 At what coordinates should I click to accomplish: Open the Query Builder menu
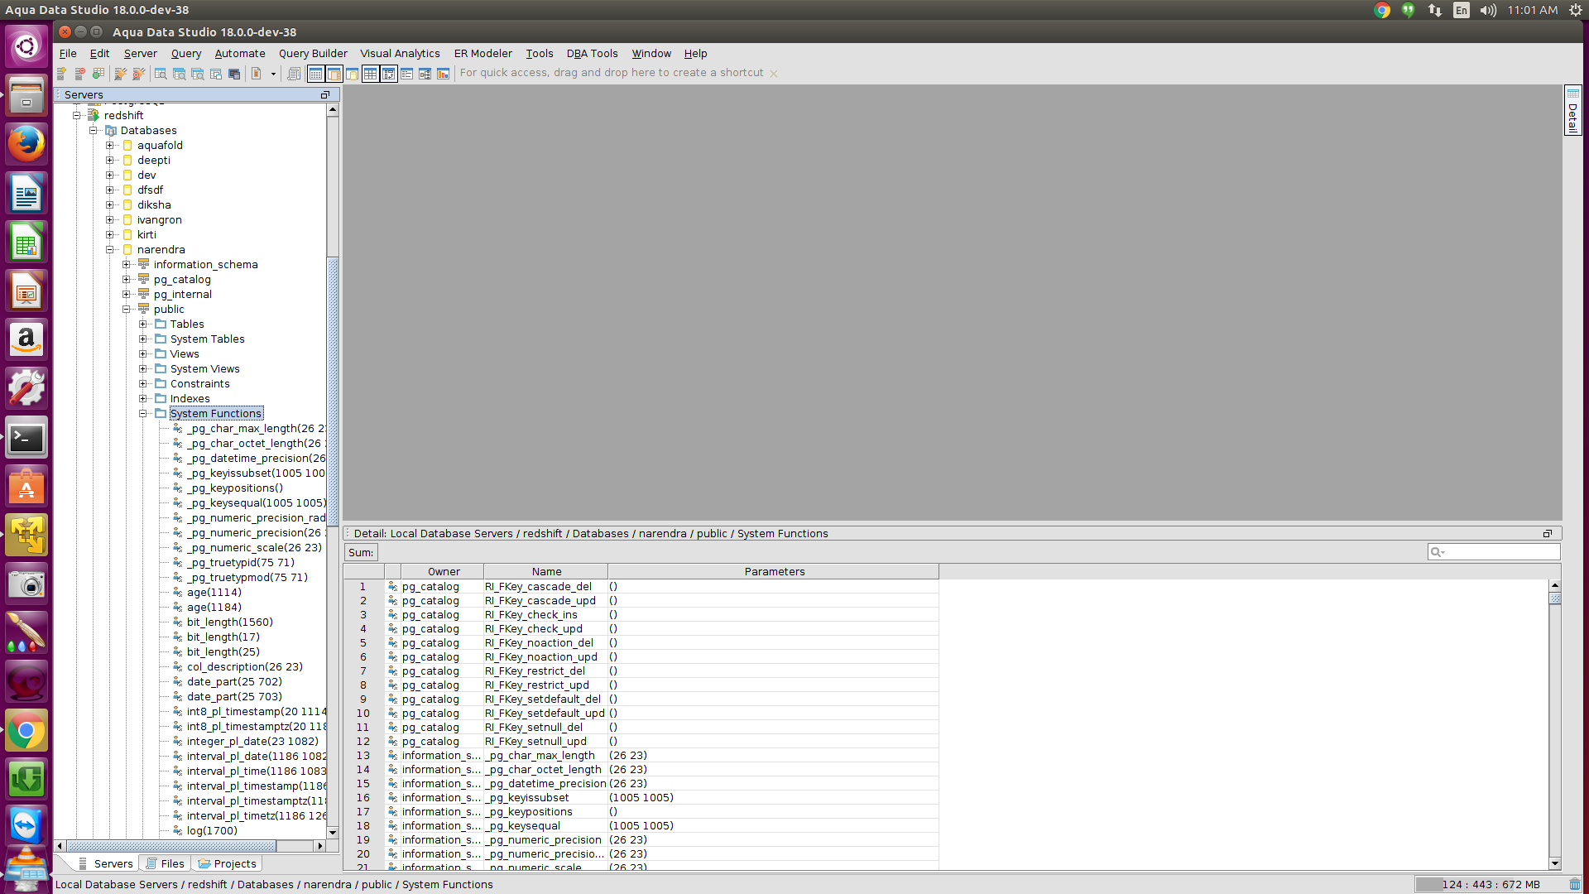click(313, 54)
